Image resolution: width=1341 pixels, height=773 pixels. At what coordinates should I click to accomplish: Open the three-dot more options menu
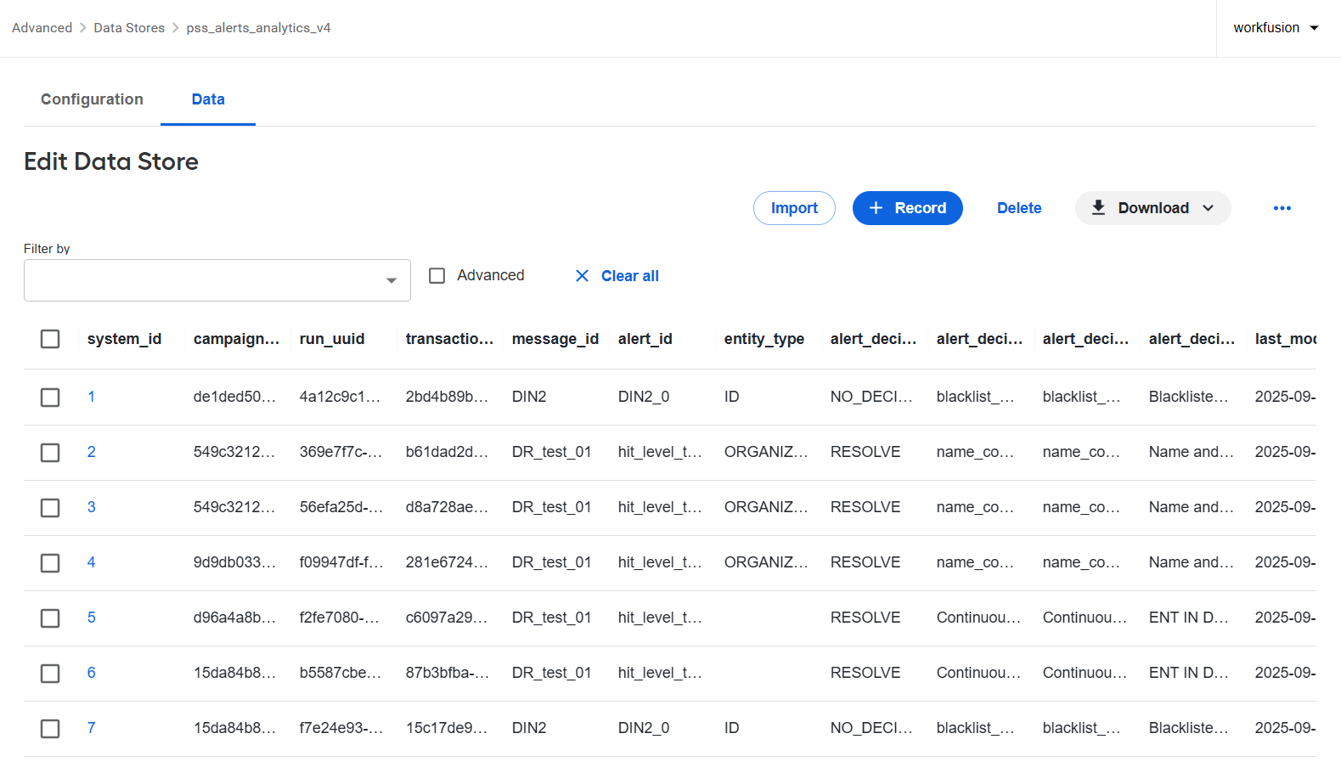click(1282, 208)
